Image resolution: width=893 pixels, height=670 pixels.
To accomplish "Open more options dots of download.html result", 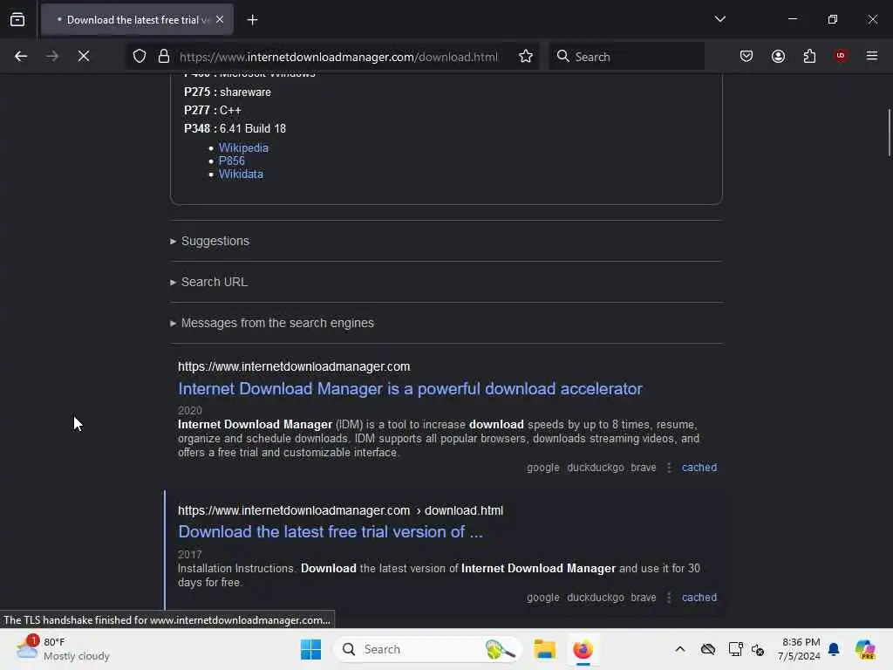I will [x=669, y=597].
